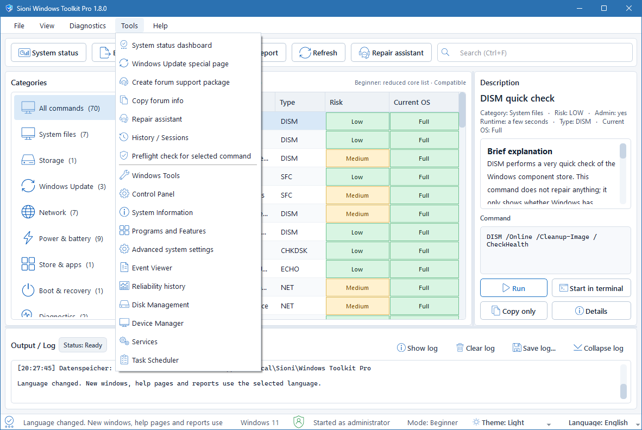
Task: Click the Services gears icon
Action: coord(124,341)
